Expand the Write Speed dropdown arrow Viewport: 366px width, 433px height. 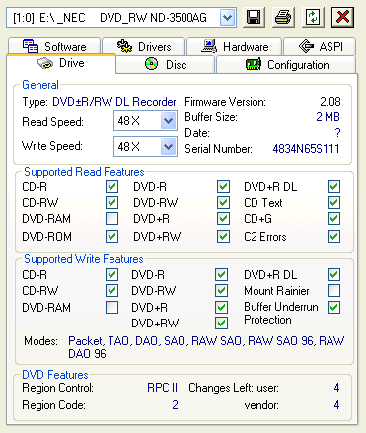pyautogui.click(x=169, y=147)
